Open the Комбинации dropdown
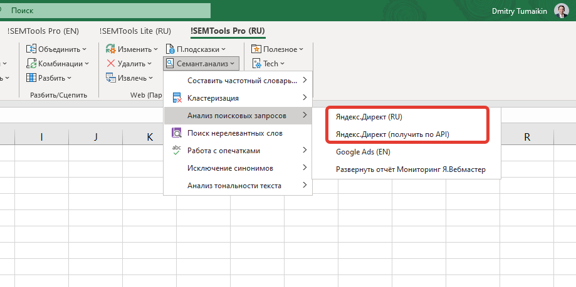This screenshot has width=576, height=287. point(87,63)
